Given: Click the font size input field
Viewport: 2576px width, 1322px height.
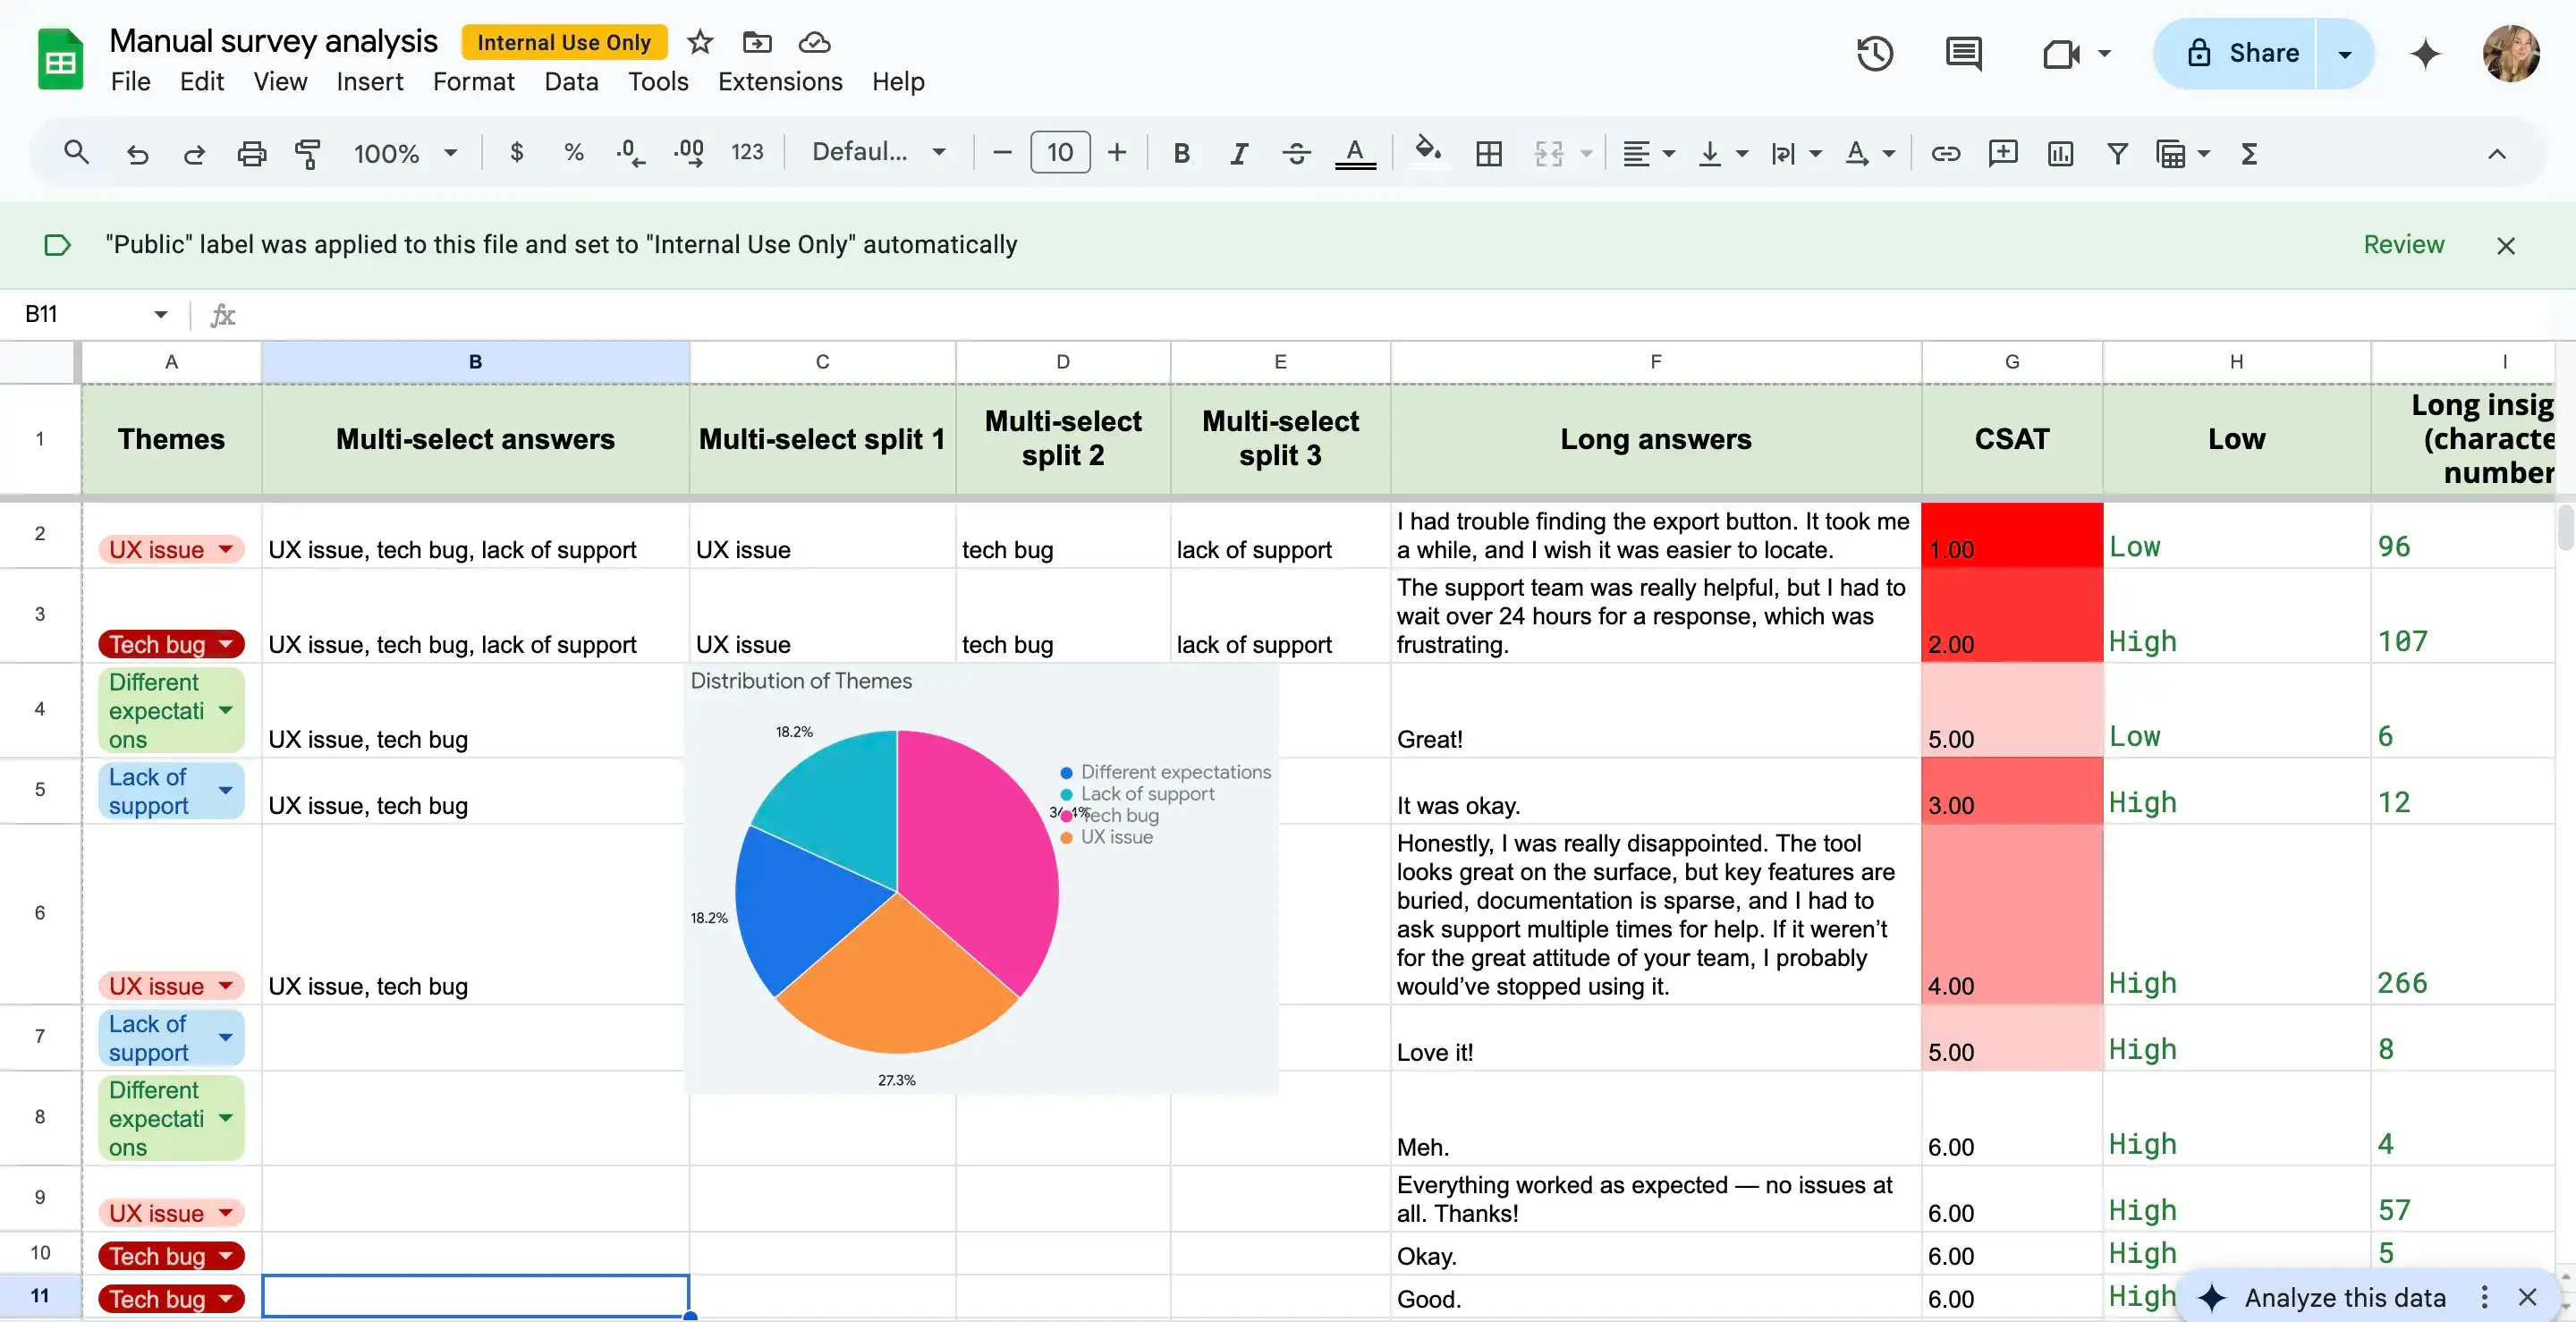Looking at the screenshot, I should 1060,152.
